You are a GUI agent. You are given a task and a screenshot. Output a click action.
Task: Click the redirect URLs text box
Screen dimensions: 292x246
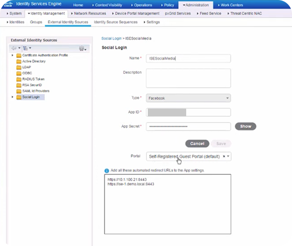click(167, 204)
